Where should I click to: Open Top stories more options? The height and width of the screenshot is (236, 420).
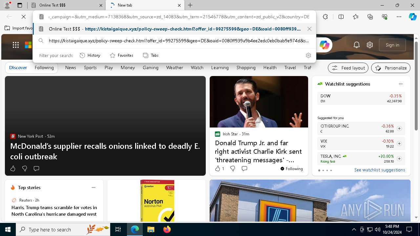(x=94, y=187)
